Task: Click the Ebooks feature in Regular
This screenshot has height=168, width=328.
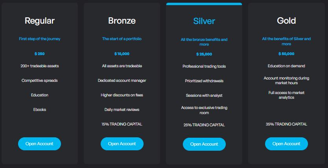Action: click(40, 110)
